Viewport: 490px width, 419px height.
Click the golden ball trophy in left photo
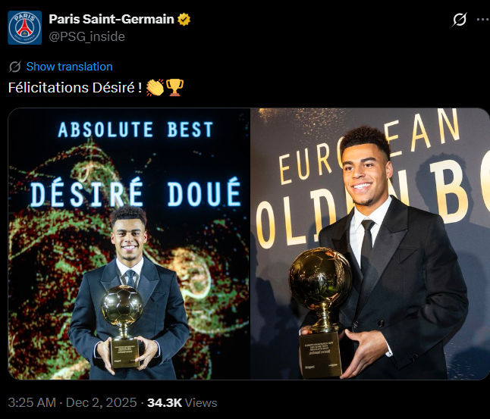point(123,307)
